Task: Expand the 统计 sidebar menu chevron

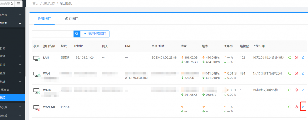Action: pyautogui.click(x=20, y=82)
